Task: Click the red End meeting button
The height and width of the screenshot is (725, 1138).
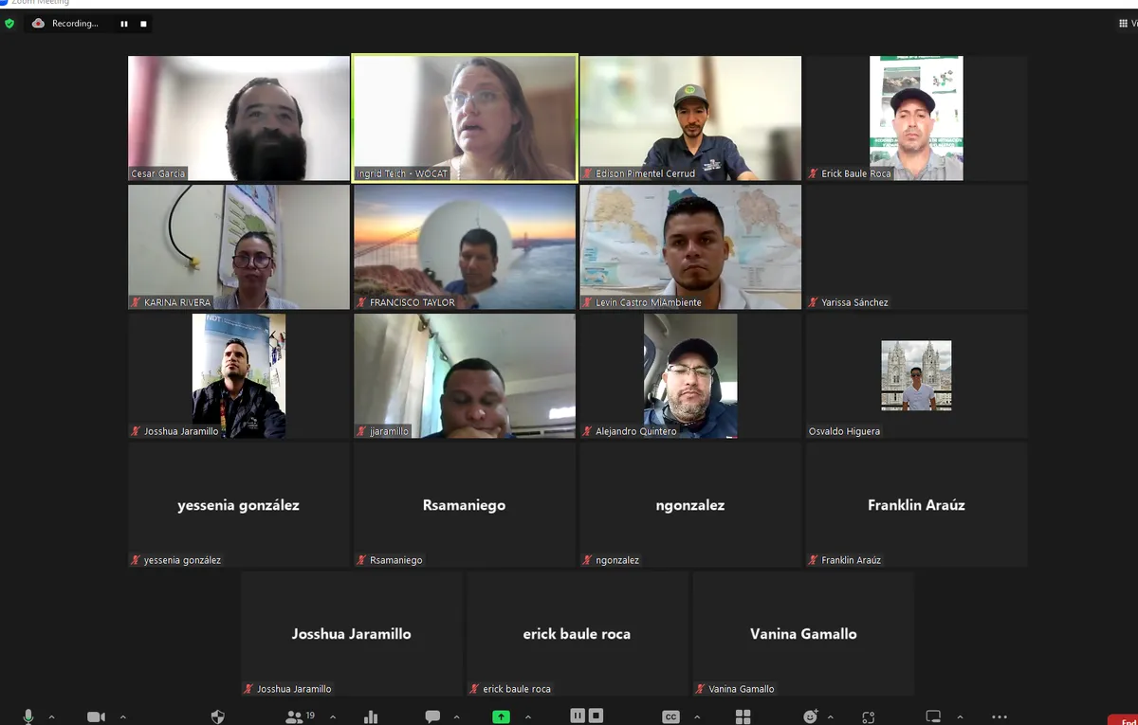Action: [x=1125, y=720]
